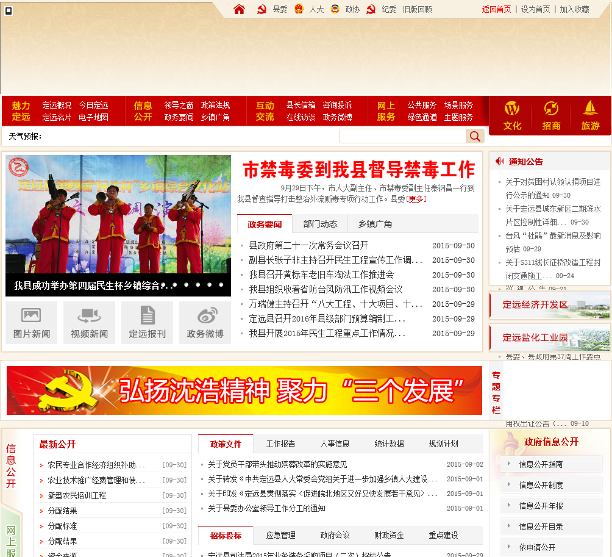
Task: Click the 文化 icon button
Action: (512, 116)
